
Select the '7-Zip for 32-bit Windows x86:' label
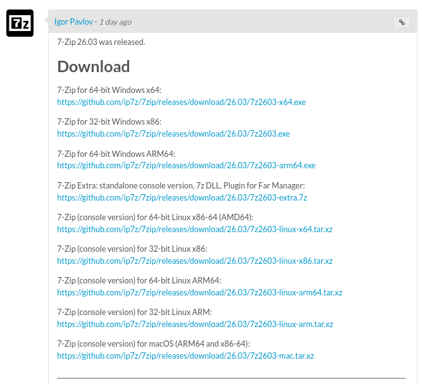tap(109, 121)
